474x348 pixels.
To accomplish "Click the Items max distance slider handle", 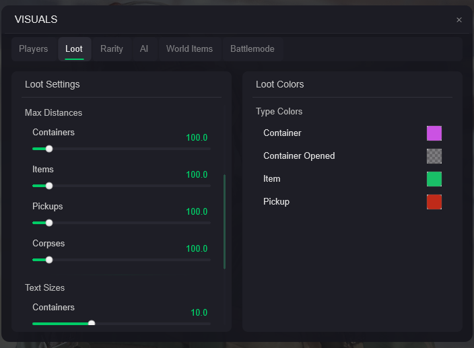I will click(x=49, y=186).
